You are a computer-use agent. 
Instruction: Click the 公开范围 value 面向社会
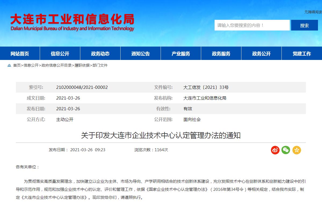pyautogui.click(x=192, y=119)
